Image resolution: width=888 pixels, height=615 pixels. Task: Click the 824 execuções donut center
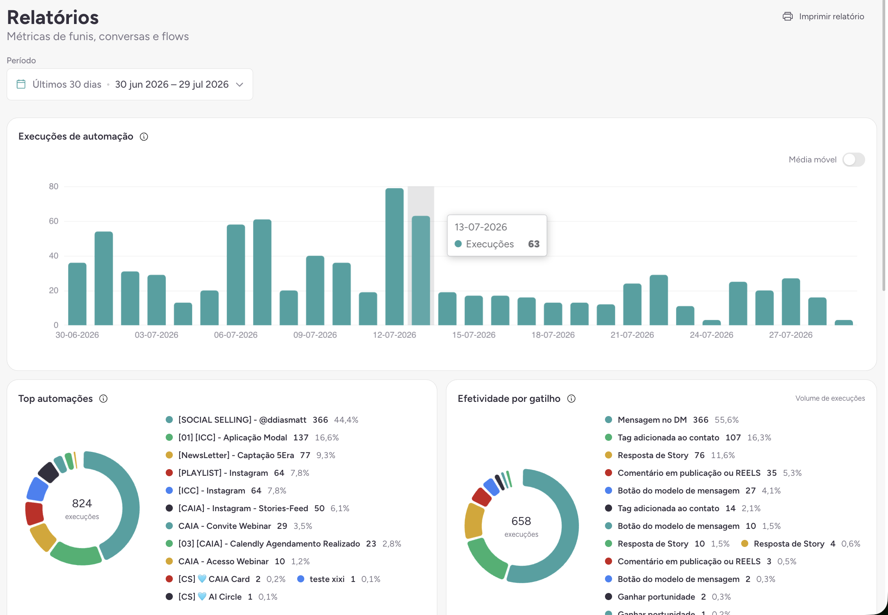82,509
